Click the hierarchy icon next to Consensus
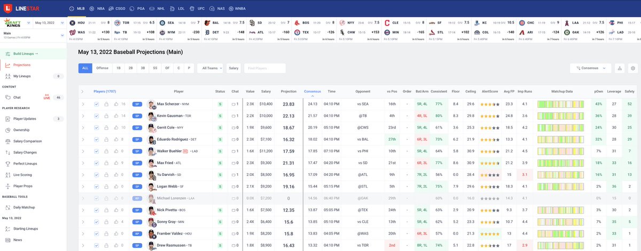 tap(620, 68)
